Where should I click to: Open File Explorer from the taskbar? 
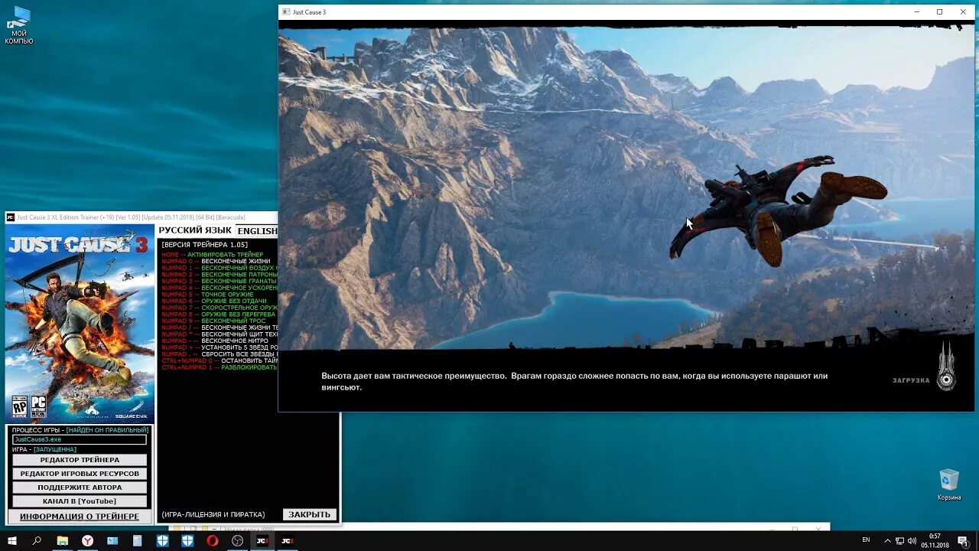coord(63,540)
